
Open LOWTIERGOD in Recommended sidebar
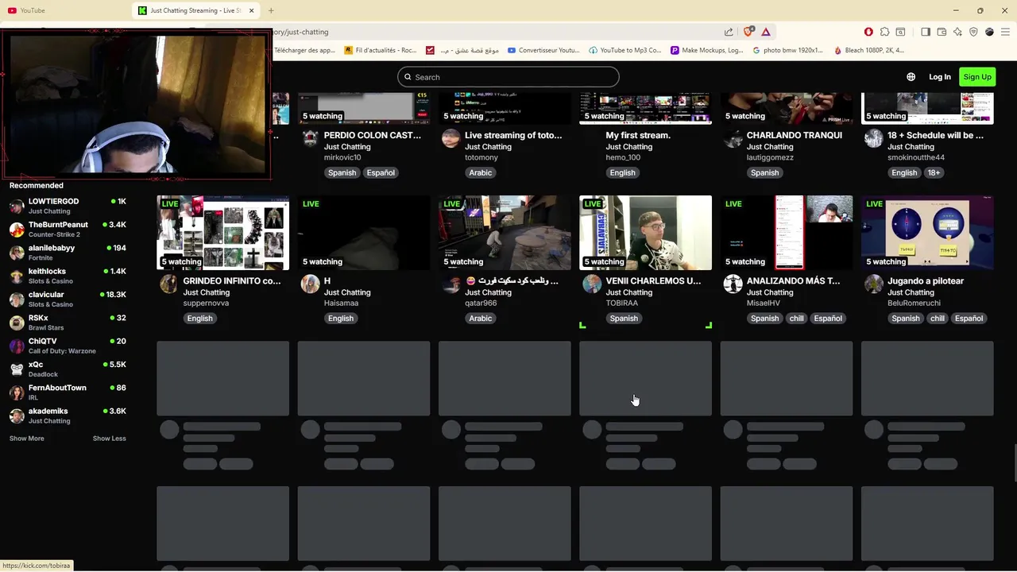68,207
